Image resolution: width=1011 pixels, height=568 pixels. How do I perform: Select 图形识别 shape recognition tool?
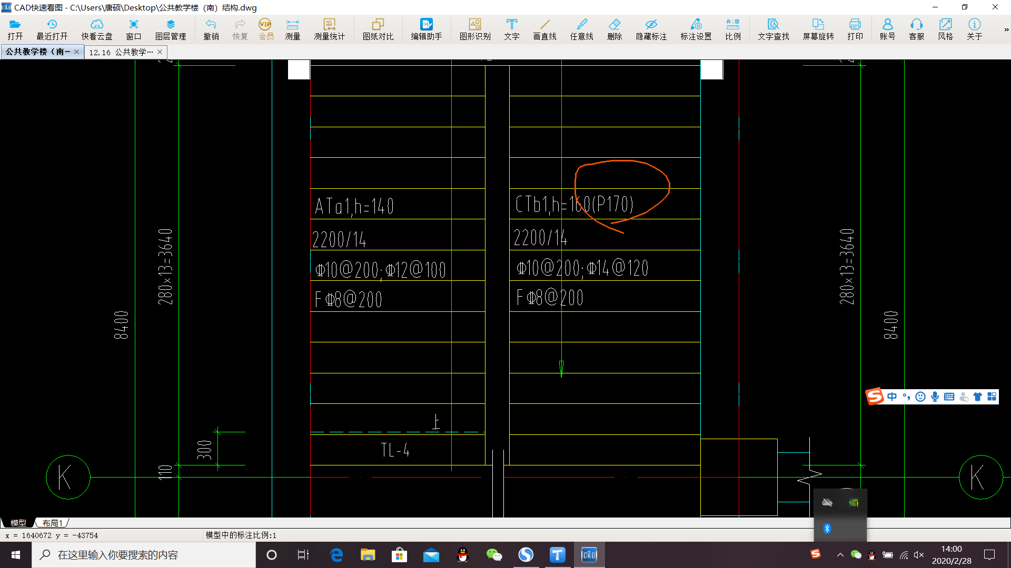point(475,29)
